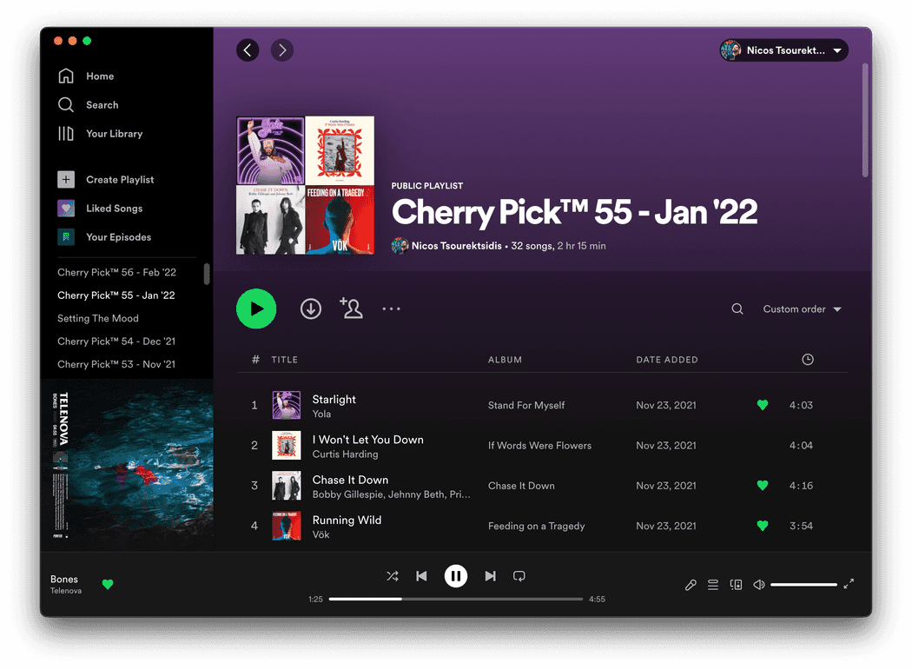Open more options for the playlist

pyautogui.click(x=391, y=308)
